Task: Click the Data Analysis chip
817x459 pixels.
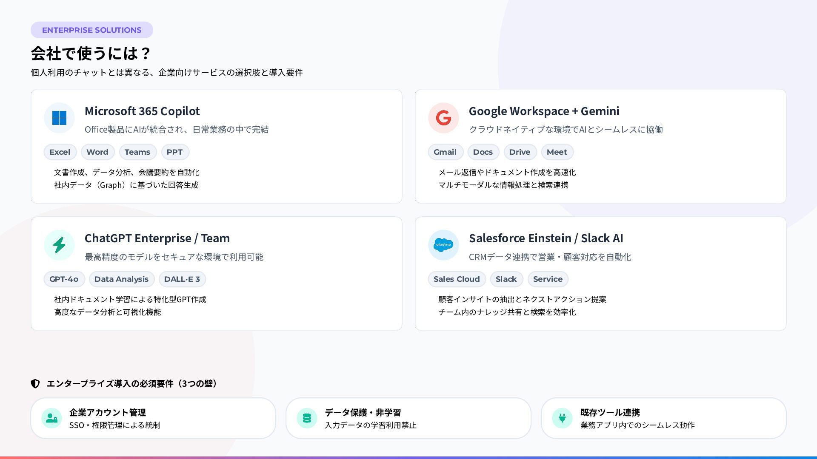Action: tap(121, 279)
